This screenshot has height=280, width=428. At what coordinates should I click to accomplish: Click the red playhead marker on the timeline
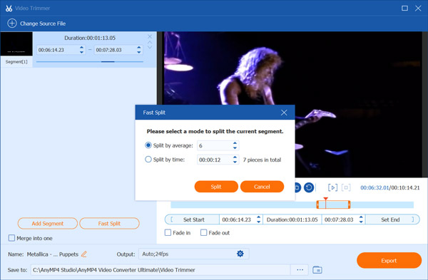pyautogui.click(x=326, y=199)
